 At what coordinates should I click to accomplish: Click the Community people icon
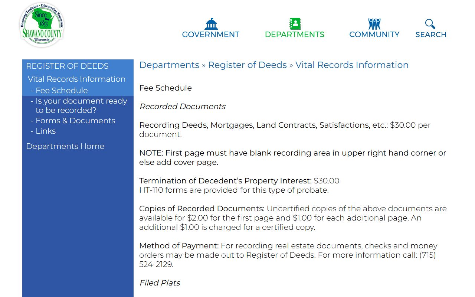point(374,24)
